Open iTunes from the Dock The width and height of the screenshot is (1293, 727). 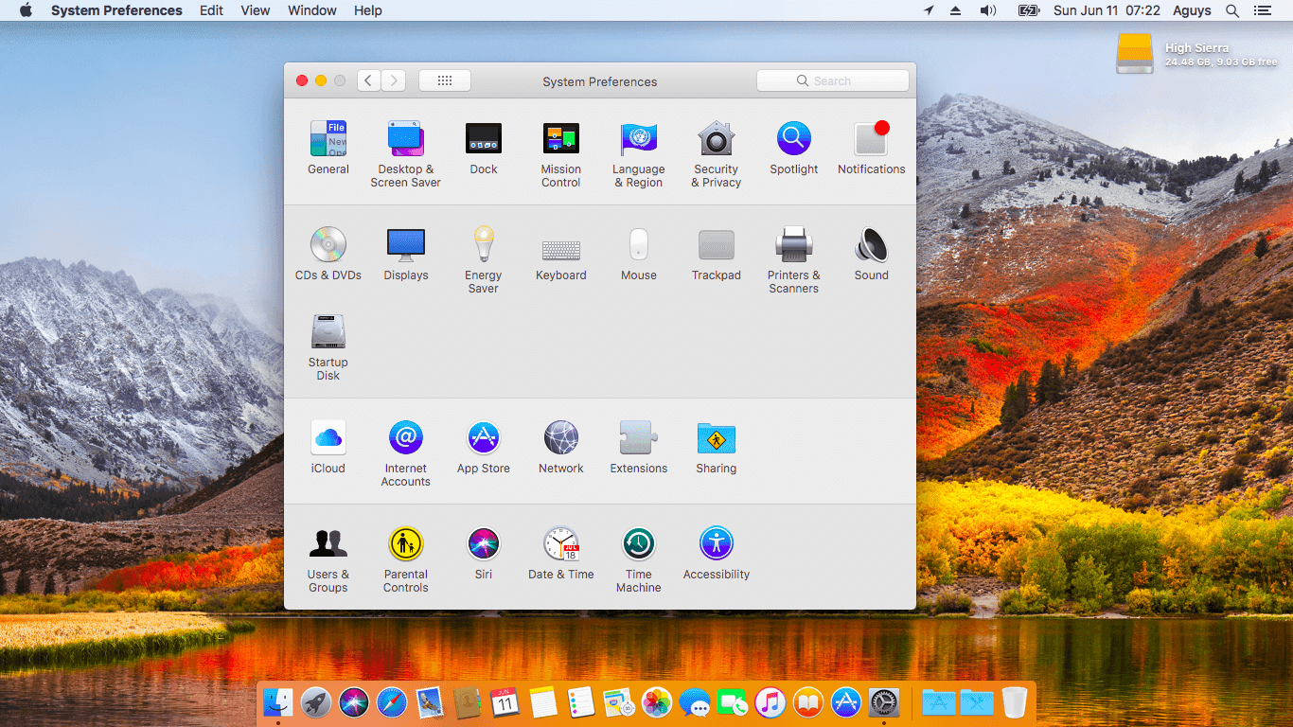(x=770, y=702)
